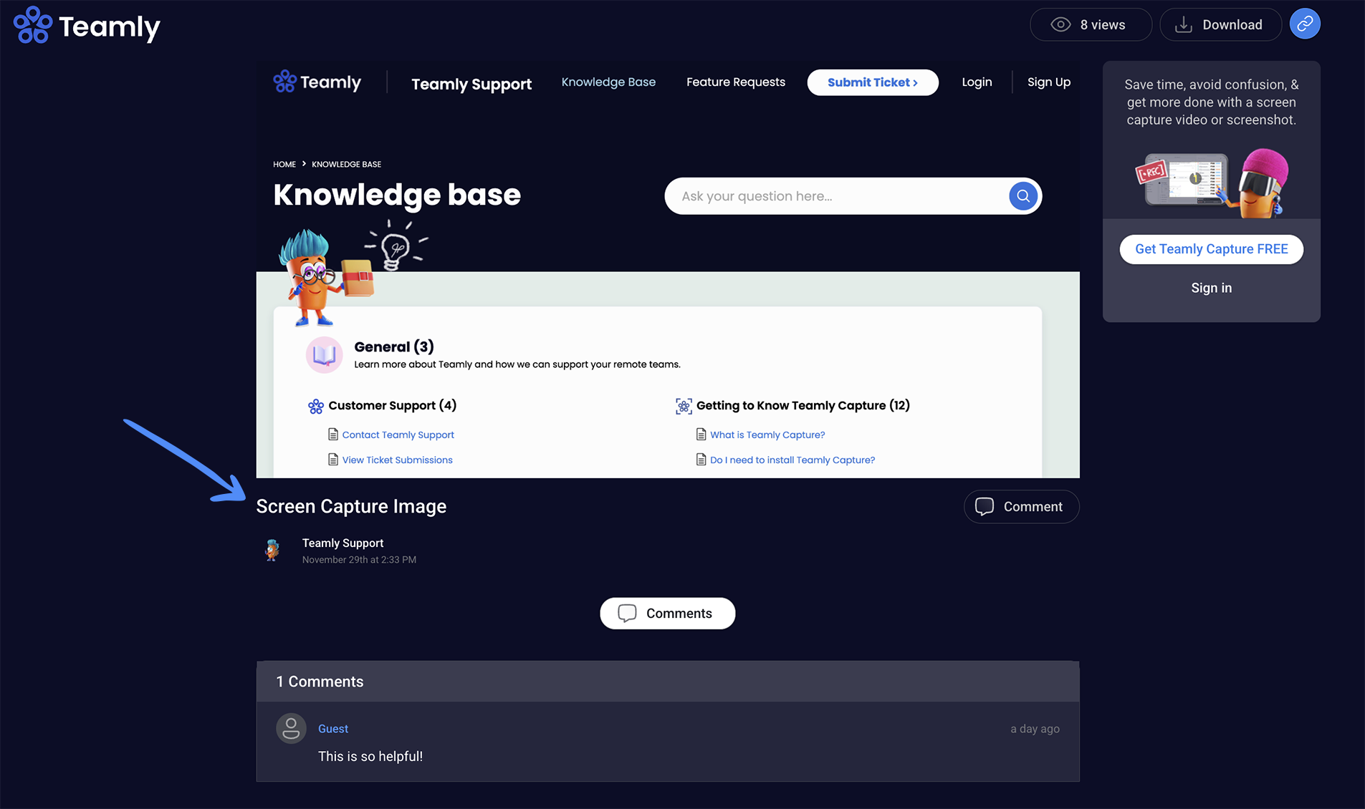Open View Ticket Submissions article
The image size is (1365, 809).
397,460
